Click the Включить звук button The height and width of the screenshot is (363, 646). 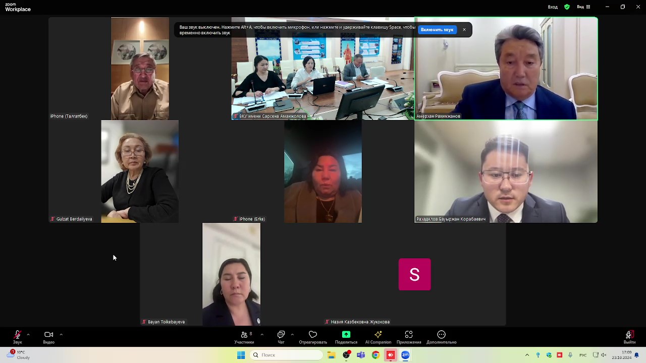pyautogui.click(x=437, y=30)
